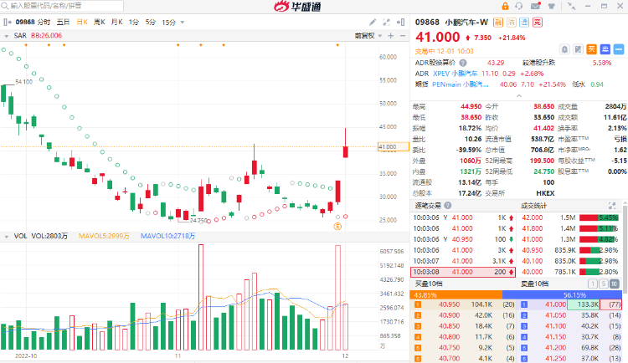Expand the trade statistics panel icon
The image size is (628, 363).
[x=612, y=206]
